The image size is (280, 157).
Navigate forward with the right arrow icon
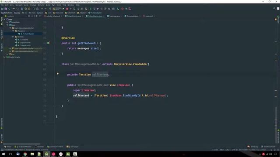click(45, 9)
